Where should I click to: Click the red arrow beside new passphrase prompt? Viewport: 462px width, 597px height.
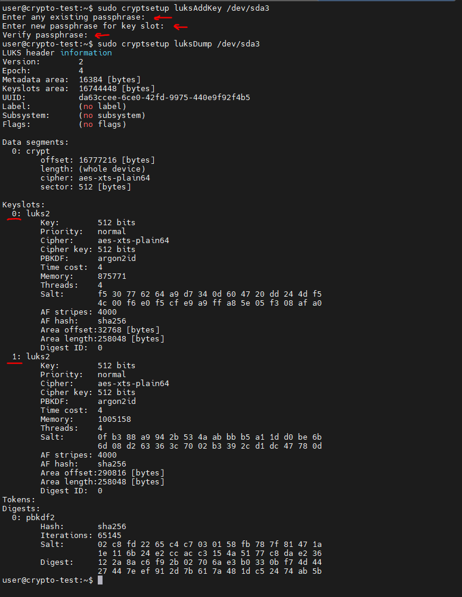180,26
